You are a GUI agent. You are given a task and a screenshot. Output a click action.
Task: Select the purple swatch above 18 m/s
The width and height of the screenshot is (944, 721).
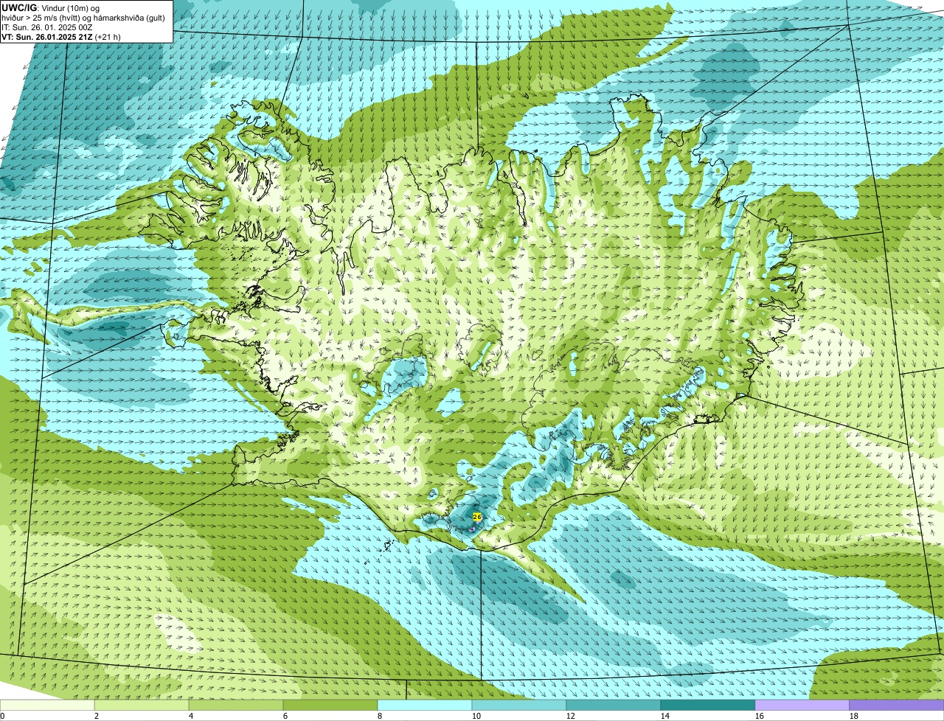[x=897, y=706]
